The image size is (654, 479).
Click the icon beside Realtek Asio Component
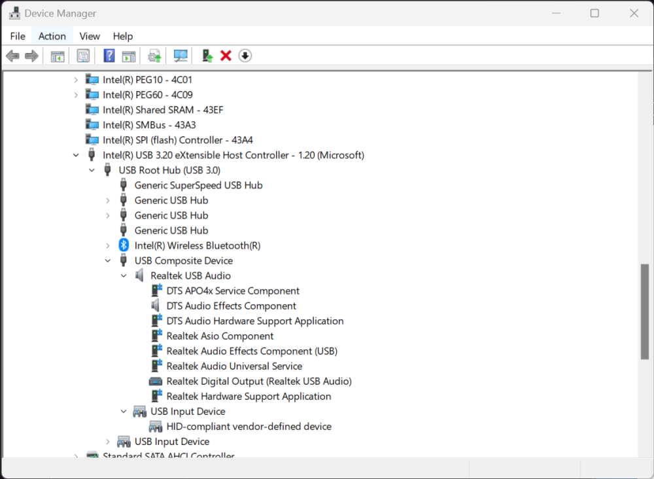coord(156,336)
